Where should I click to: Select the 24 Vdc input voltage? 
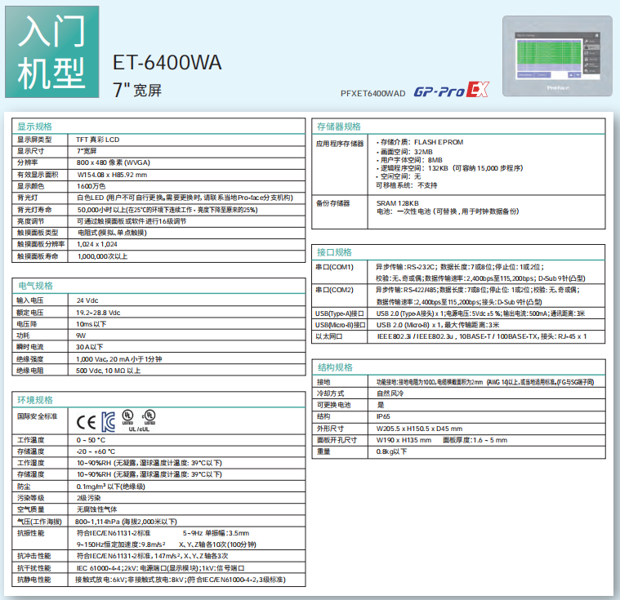coord(87,300)
